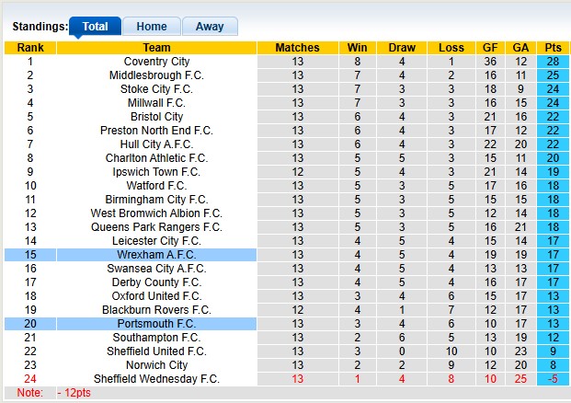Click the Win column header
The width and height of the screenshot is (571, 403).
[357, 48]
